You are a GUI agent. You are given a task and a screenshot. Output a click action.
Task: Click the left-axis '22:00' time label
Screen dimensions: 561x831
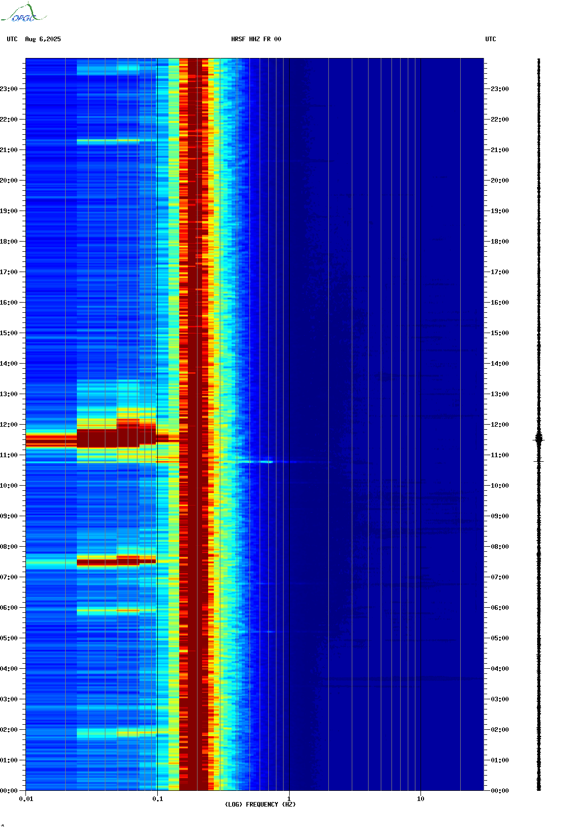click(9, 120)
